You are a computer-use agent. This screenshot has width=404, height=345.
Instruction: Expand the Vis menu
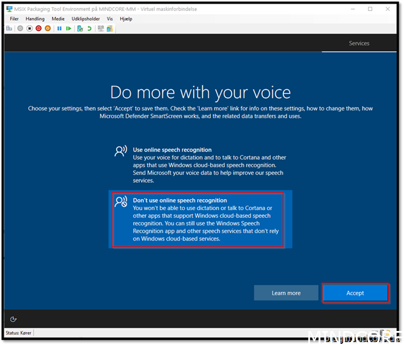tap(110, 19)
